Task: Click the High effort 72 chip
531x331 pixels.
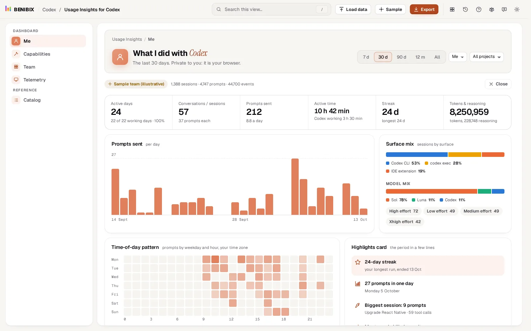Action: tap(404, 211)
